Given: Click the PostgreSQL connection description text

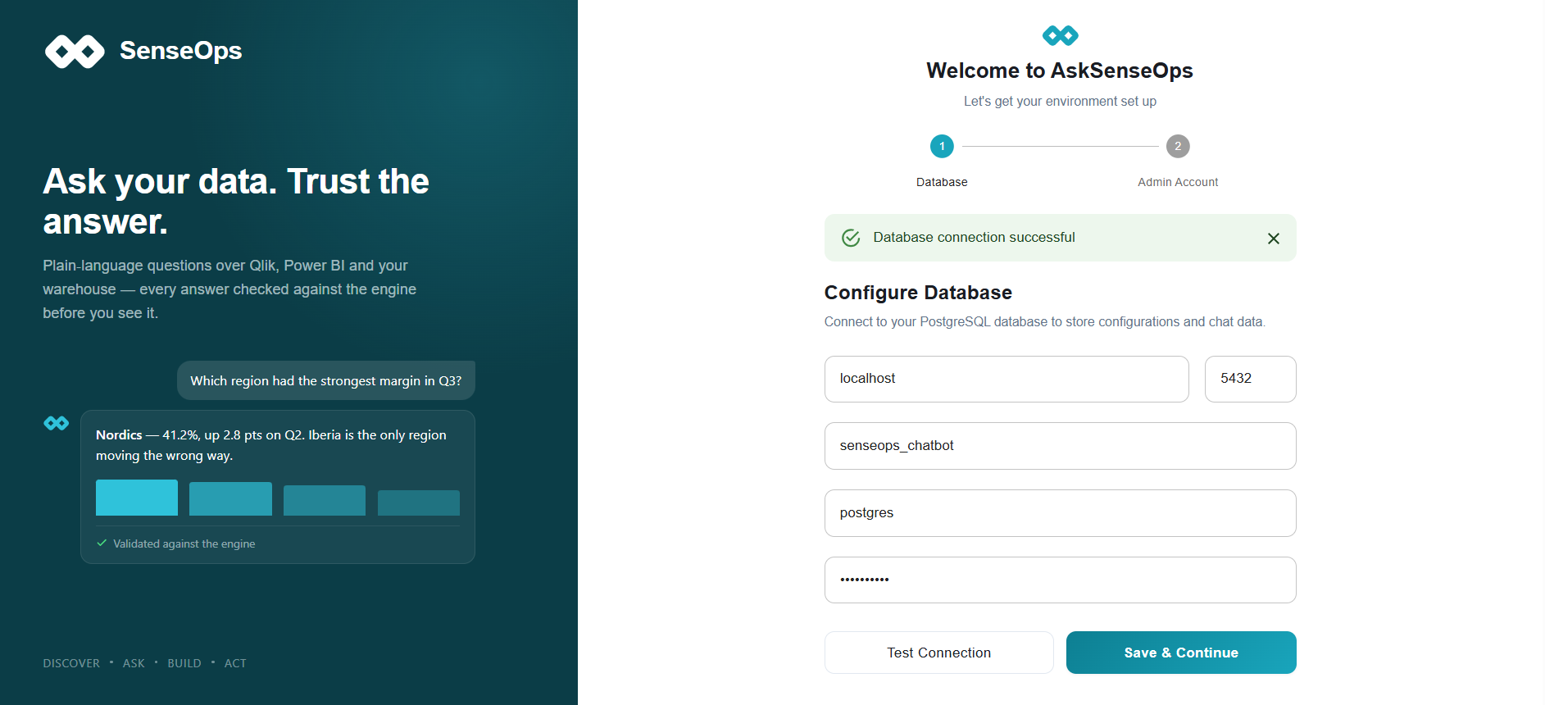Looking at the screenshot, I should [1045, 321].
